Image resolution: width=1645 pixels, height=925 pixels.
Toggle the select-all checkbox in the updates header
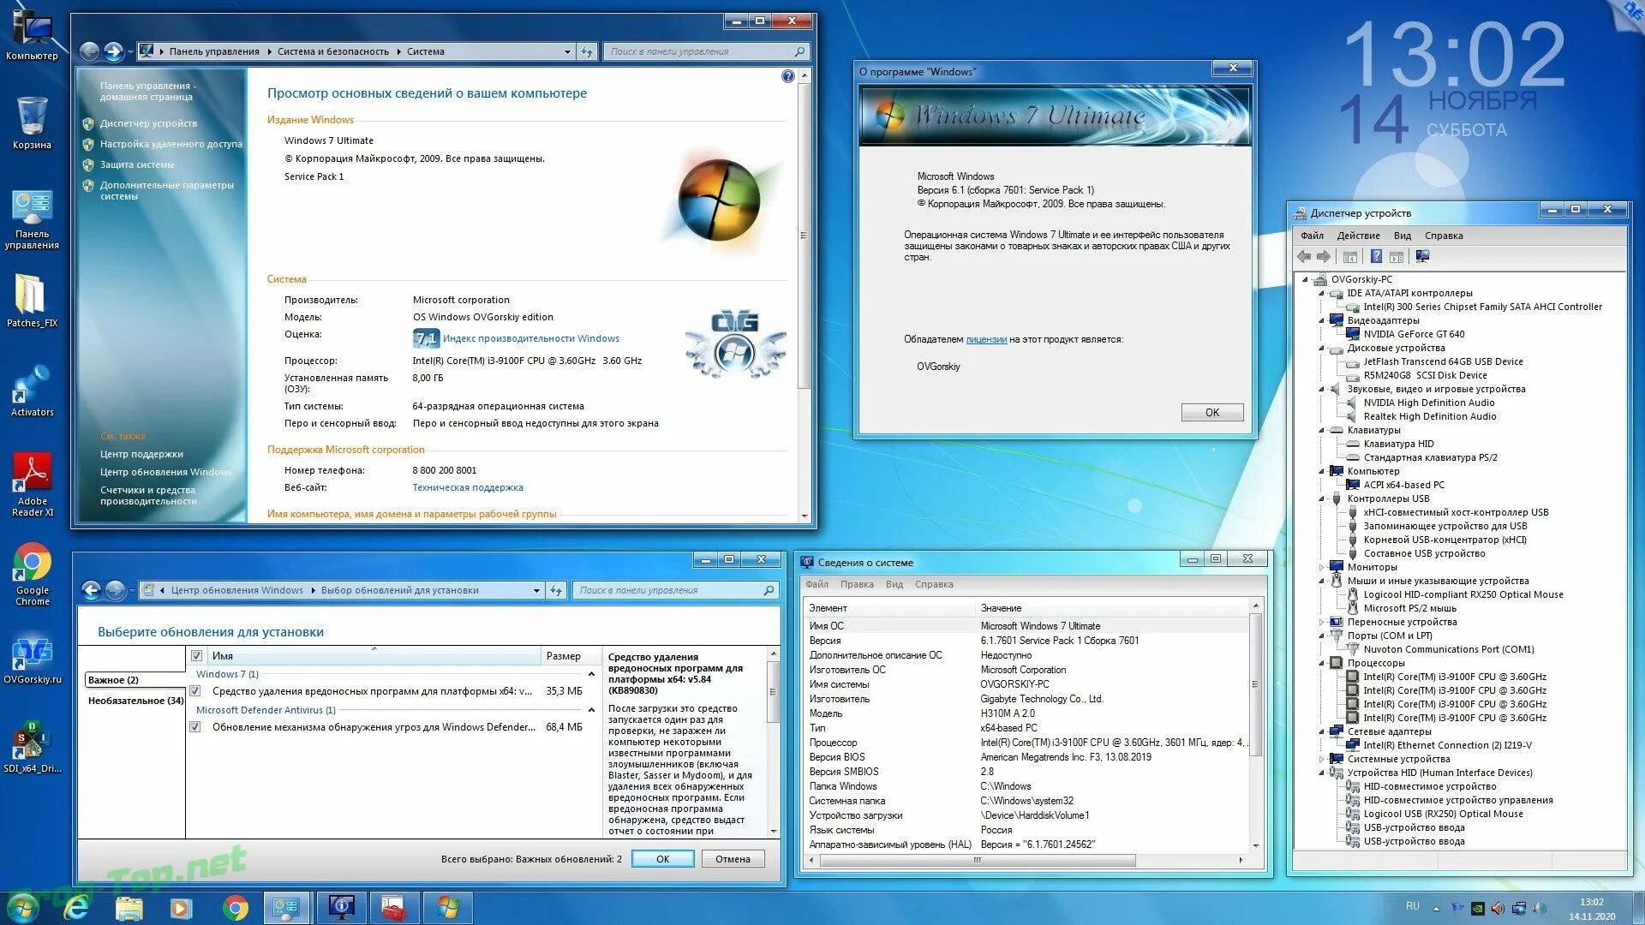[x=196, y=656]
